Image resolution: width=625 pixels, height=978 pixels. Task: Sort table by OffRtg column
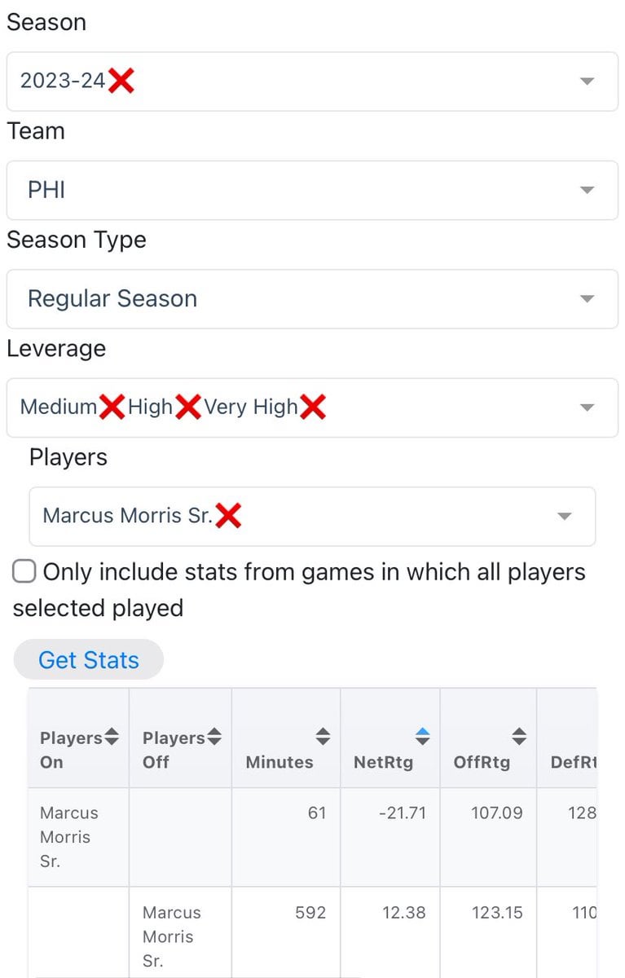click(518, 738)
